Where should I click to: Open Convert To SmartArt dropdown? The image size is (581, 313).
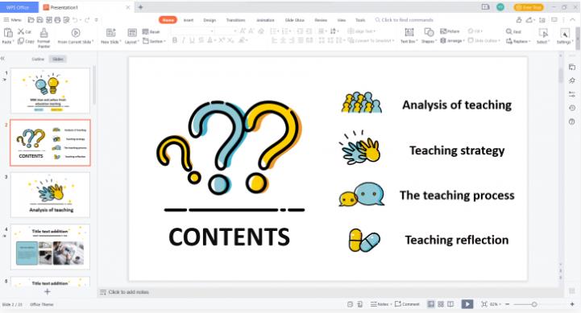pyautogui.click(x=371, y=41)
